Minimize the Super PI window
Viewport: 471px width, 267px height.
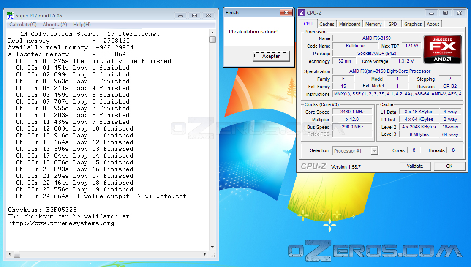180,16
